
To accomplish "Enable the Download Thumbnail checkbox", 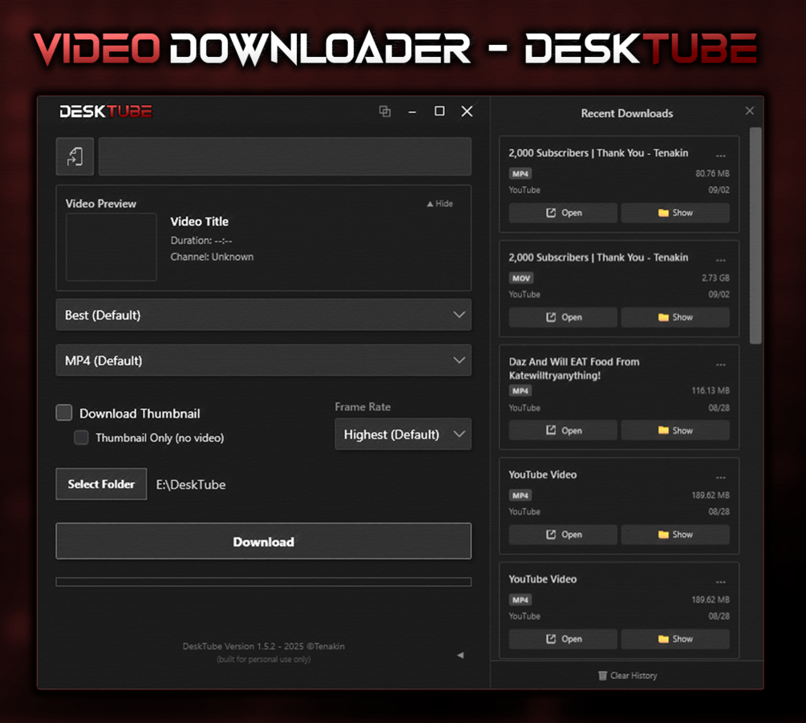I will pyautogui.click(x=64, y=412).
